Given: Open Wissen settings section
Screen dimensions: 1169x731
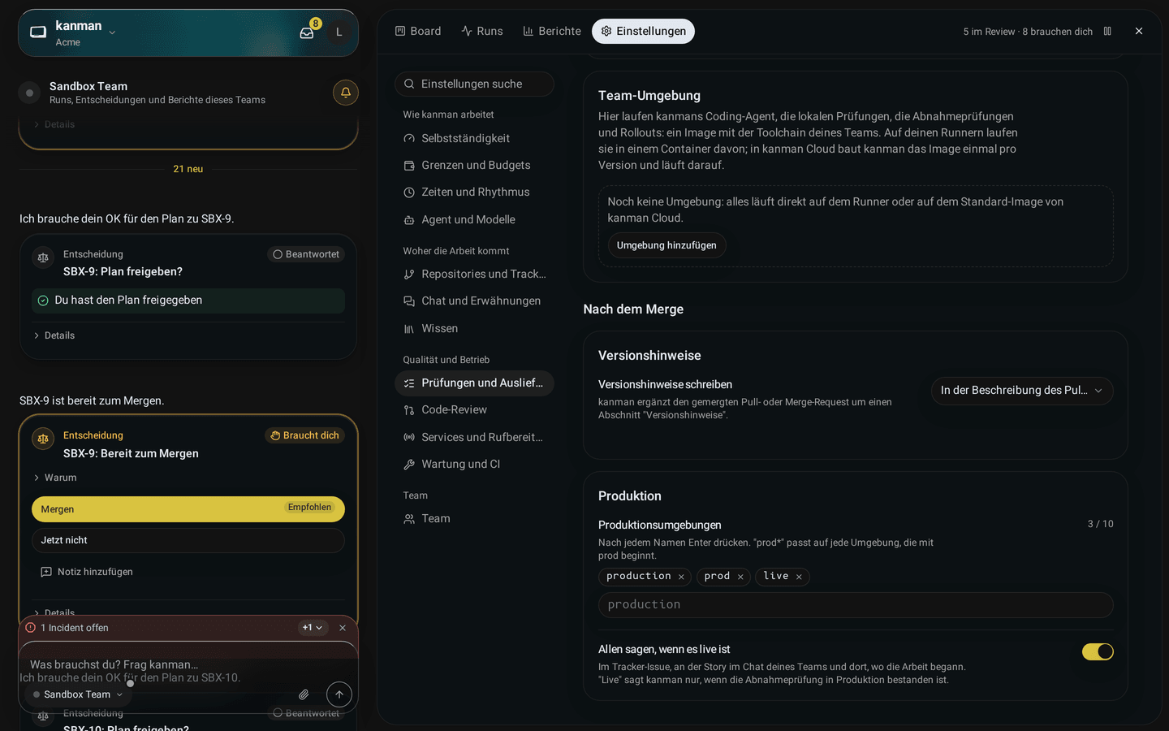Looking at the screenshot, I should (x=474, y=328).
